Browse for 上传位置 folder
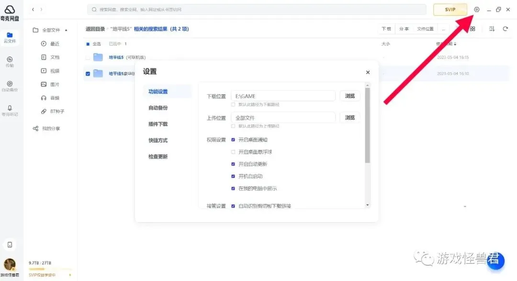The height and width of the screenshot is (281, 517). click(x=350, y=118)
